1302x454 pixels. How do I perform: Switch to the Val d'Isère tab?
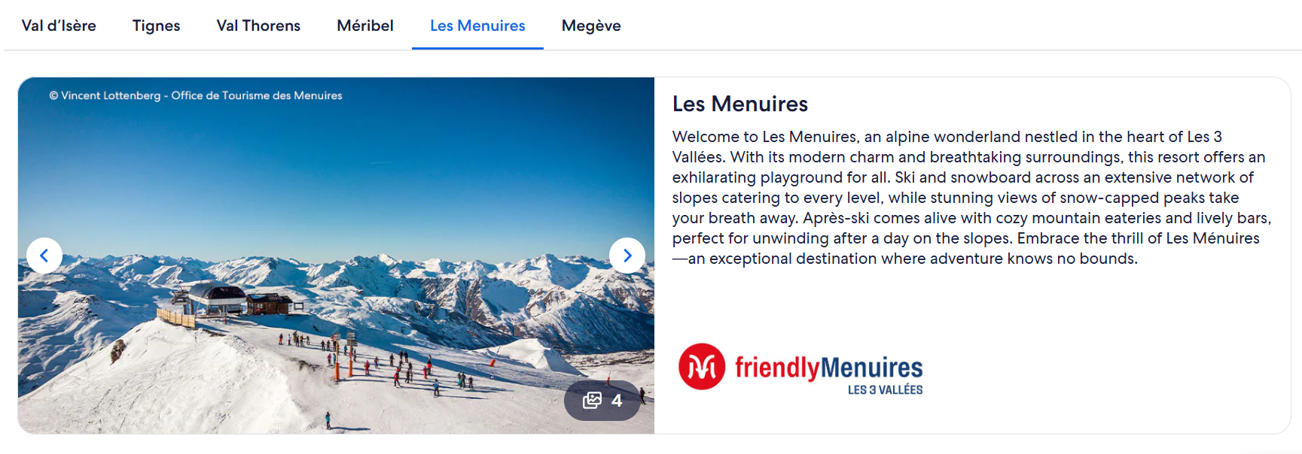(x=59, y=26)
